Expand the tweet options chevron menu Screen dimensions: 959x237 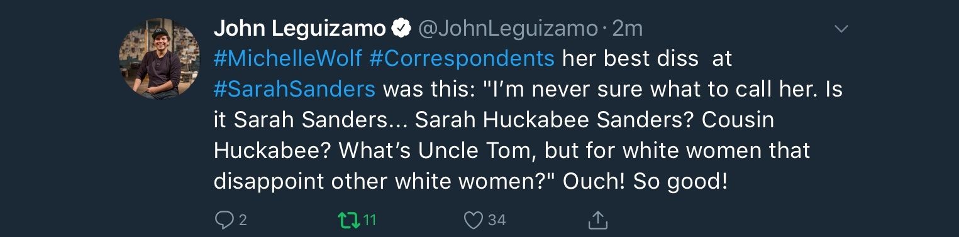840,29
